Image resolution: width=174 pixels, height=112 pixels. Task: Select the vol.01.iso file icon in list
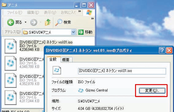pyautogui.click(x=10, y=46)
